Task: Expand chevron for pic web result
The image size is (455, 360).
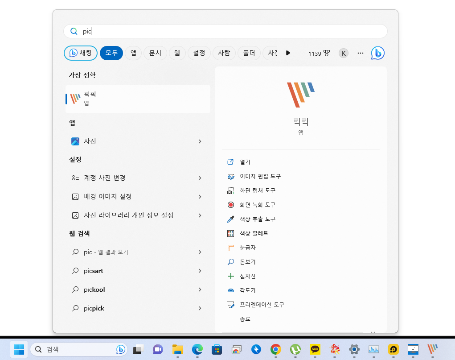Action: coord(200,252)
